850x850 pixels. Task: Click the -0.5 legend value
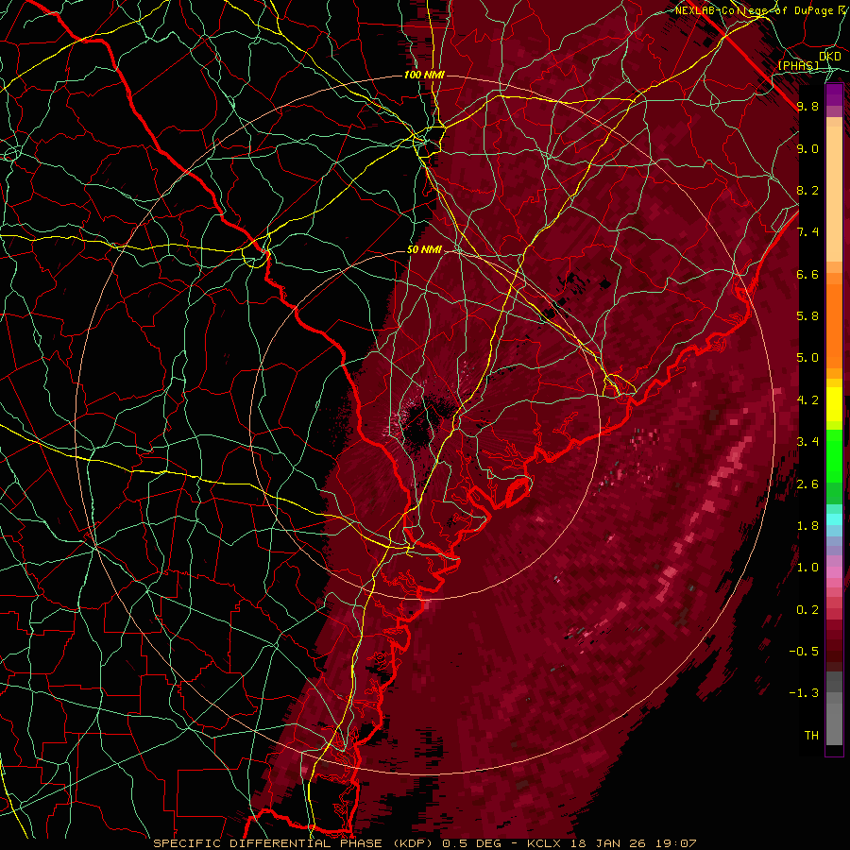(804, 652)
